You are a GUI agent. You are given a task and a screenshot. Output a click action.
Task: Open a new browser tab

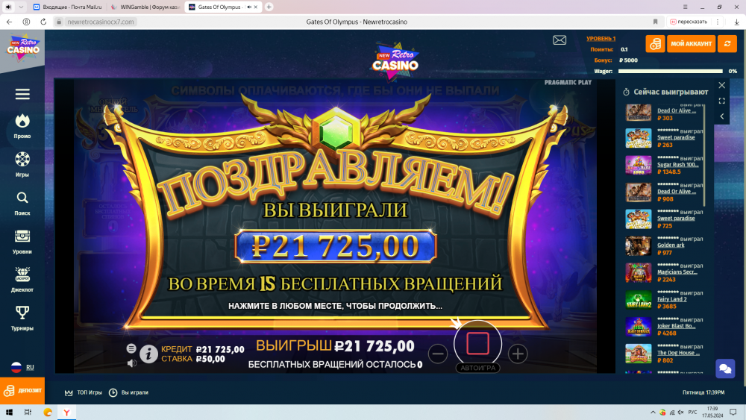coord(269,7)
